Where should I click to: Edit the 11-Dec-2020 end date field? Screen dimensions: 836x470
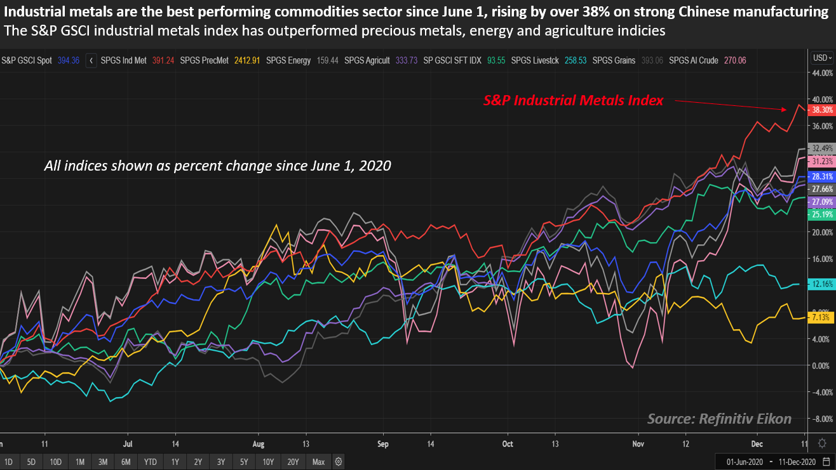point(793,461)
